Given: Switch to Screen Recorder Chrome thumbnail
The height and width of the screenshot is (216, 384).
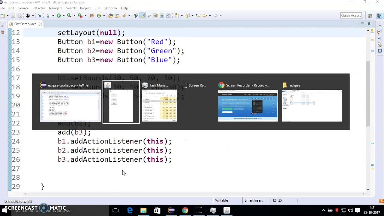Looking at the screenshot, I should [248, 102].
